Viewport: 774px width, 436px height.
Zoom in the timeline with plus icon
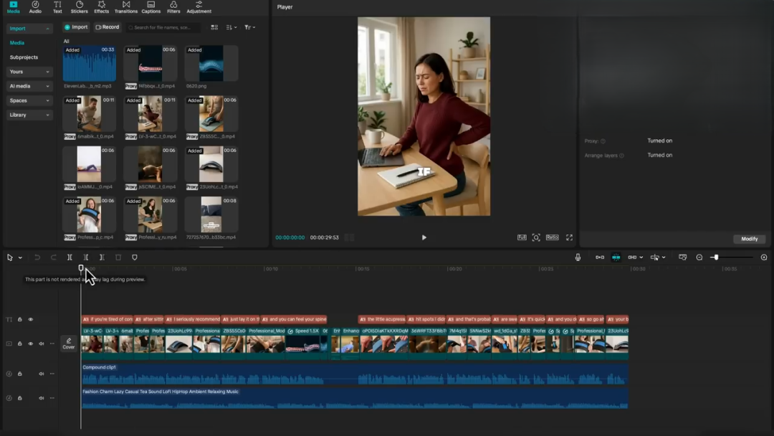tap(764, 257)
